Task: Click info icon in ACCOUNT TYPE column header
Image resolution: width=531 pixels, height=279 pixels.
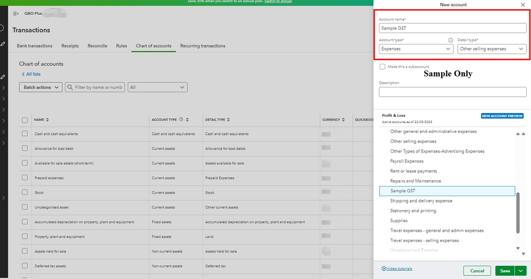Action: (x=181, y=119)
